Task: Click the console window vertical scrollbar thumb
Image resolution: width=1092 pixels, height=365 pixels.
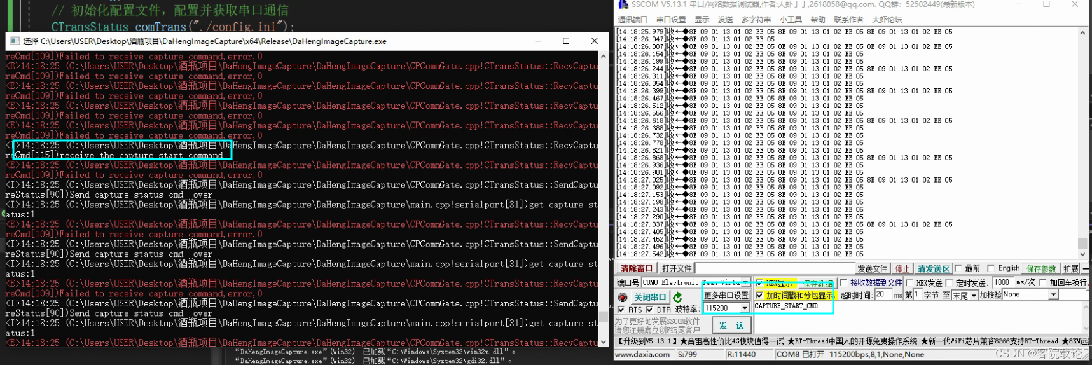Action: click(x=604, y=317)
